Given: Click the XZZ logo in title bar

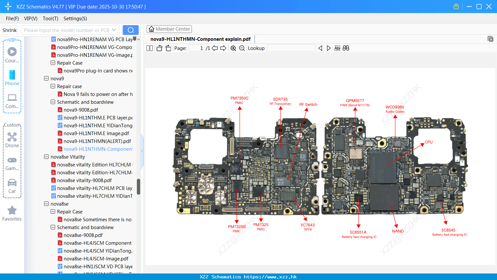Looking at the screenshot, I should [8, 7].
